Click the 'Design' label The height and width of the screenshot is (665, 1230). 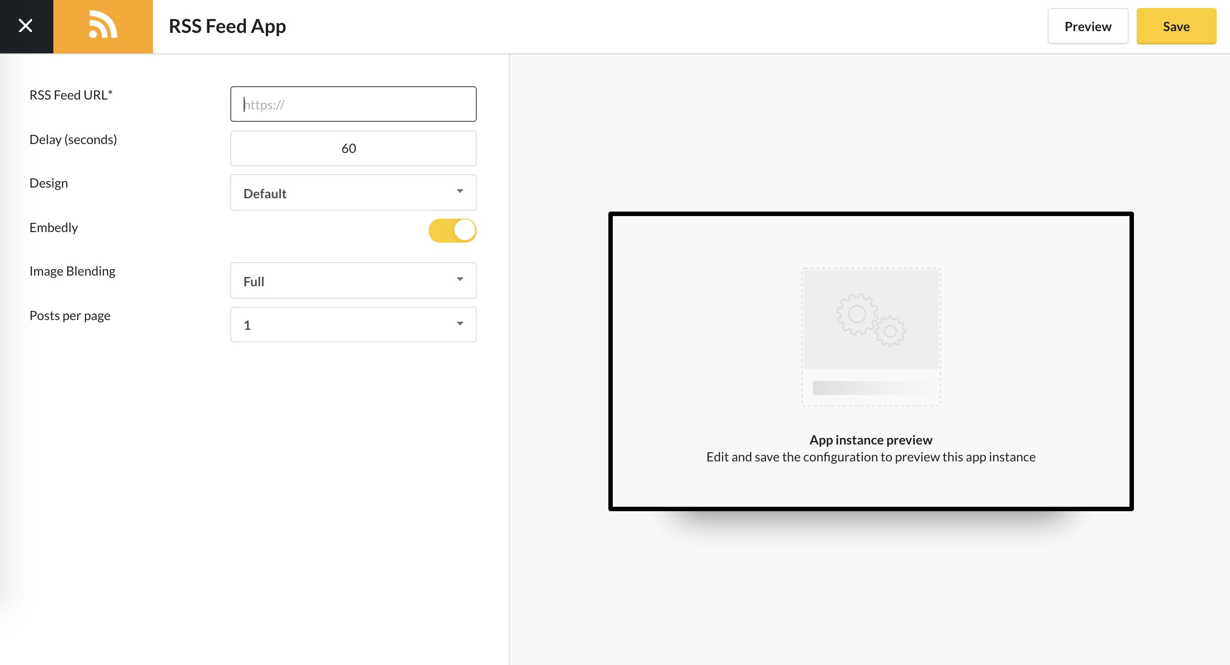pyautogui.click(x=49, y=183)
